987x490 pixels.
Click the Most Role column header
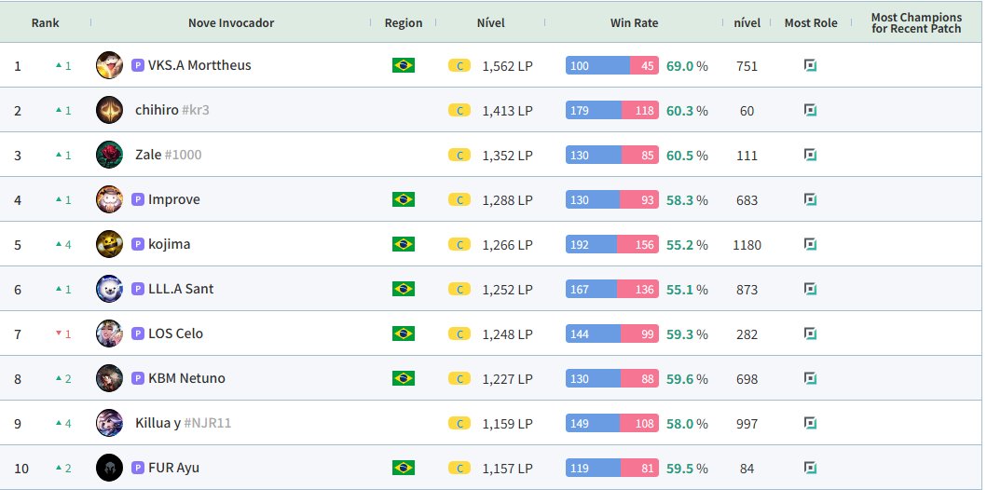(811, 22)
